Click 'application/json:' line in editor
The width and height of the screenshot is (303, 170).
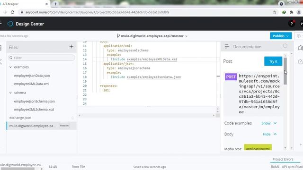coord(118,64)
